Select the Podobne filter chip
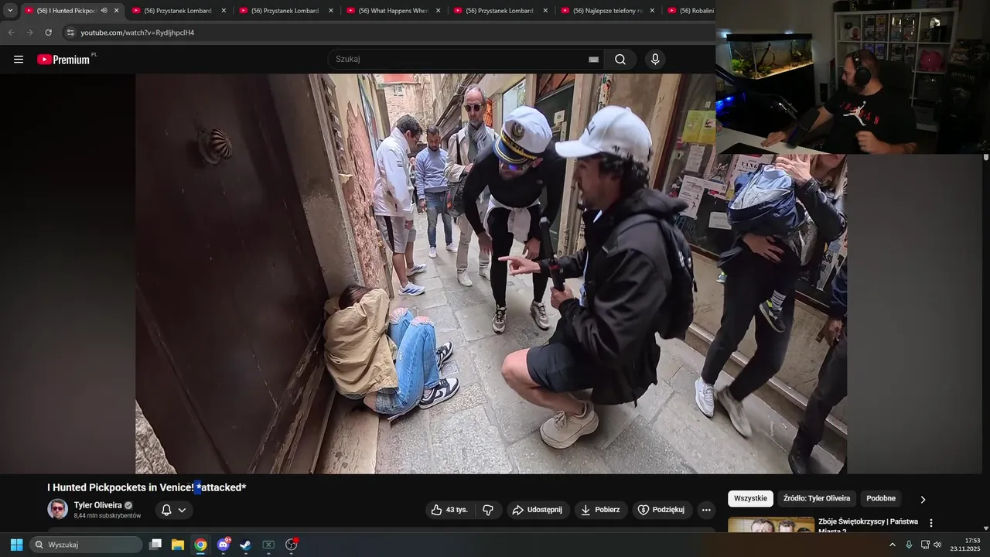This screenshot has height=557, width=990. [x=881, y=498]
